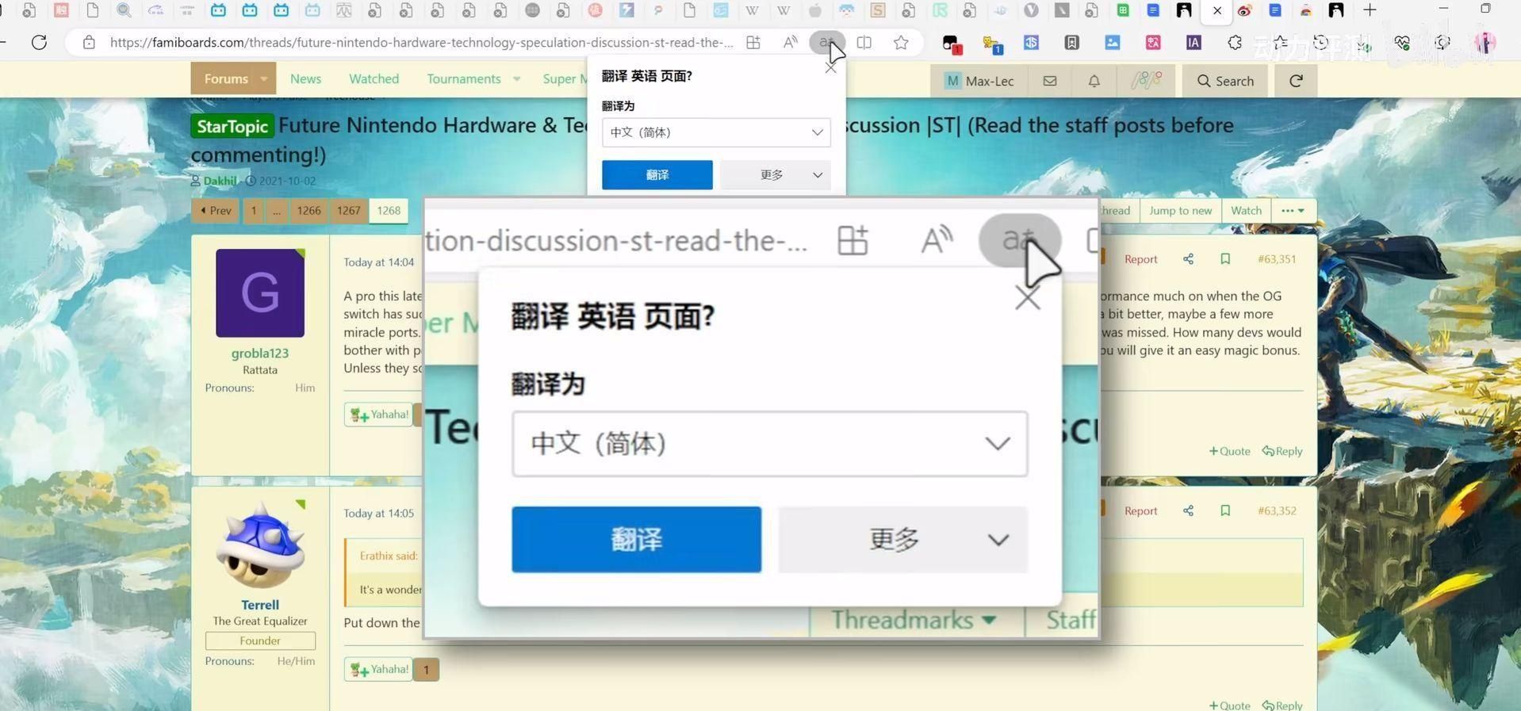This screenshot has width=1521, height=711.
Task: Go to thread page 1266
Action: point(308,211)
